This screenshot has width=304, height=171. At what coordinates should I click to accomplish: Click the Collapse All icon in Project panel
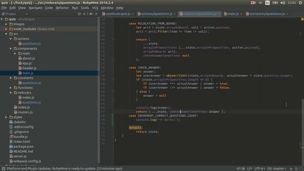pyautogui.click(x=84, y=14)
